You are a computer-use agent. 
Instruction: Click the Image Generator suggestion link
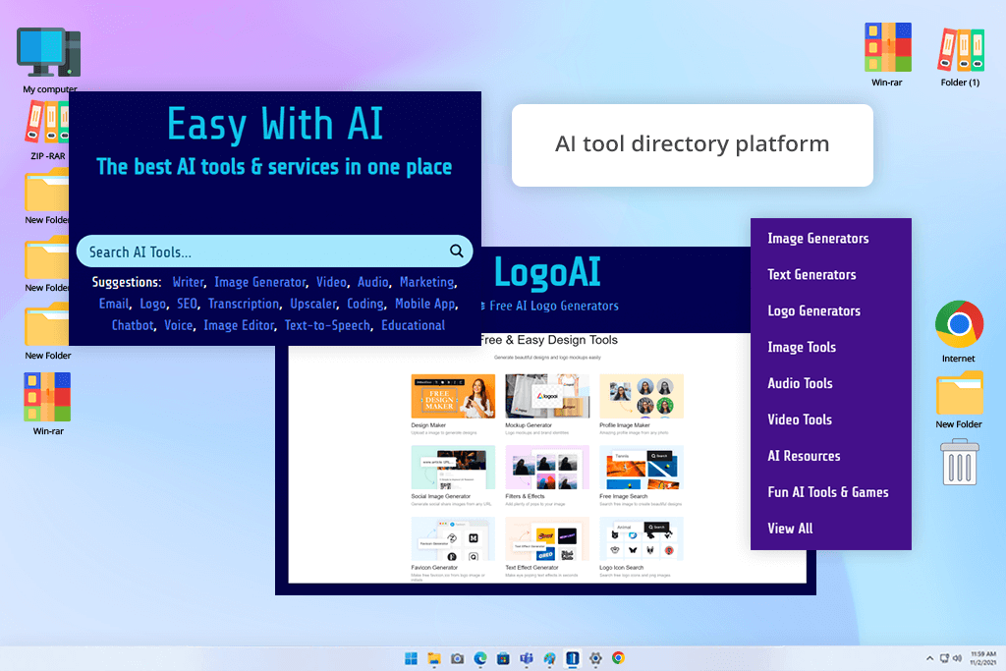259,282
